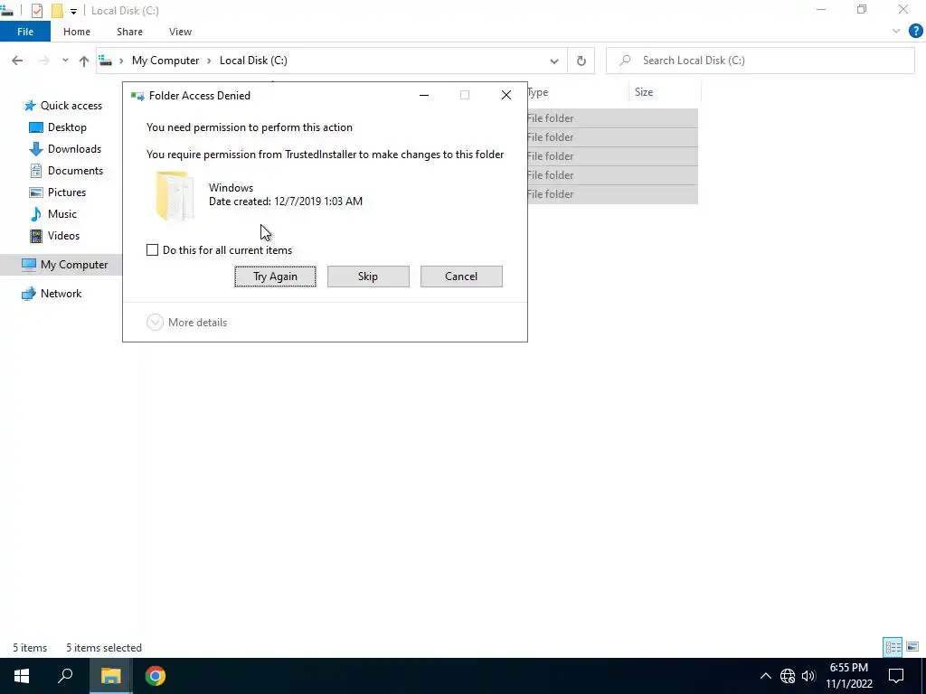Click the Skip button
This screenshot has height=694, width=926.
pos(368,277)
